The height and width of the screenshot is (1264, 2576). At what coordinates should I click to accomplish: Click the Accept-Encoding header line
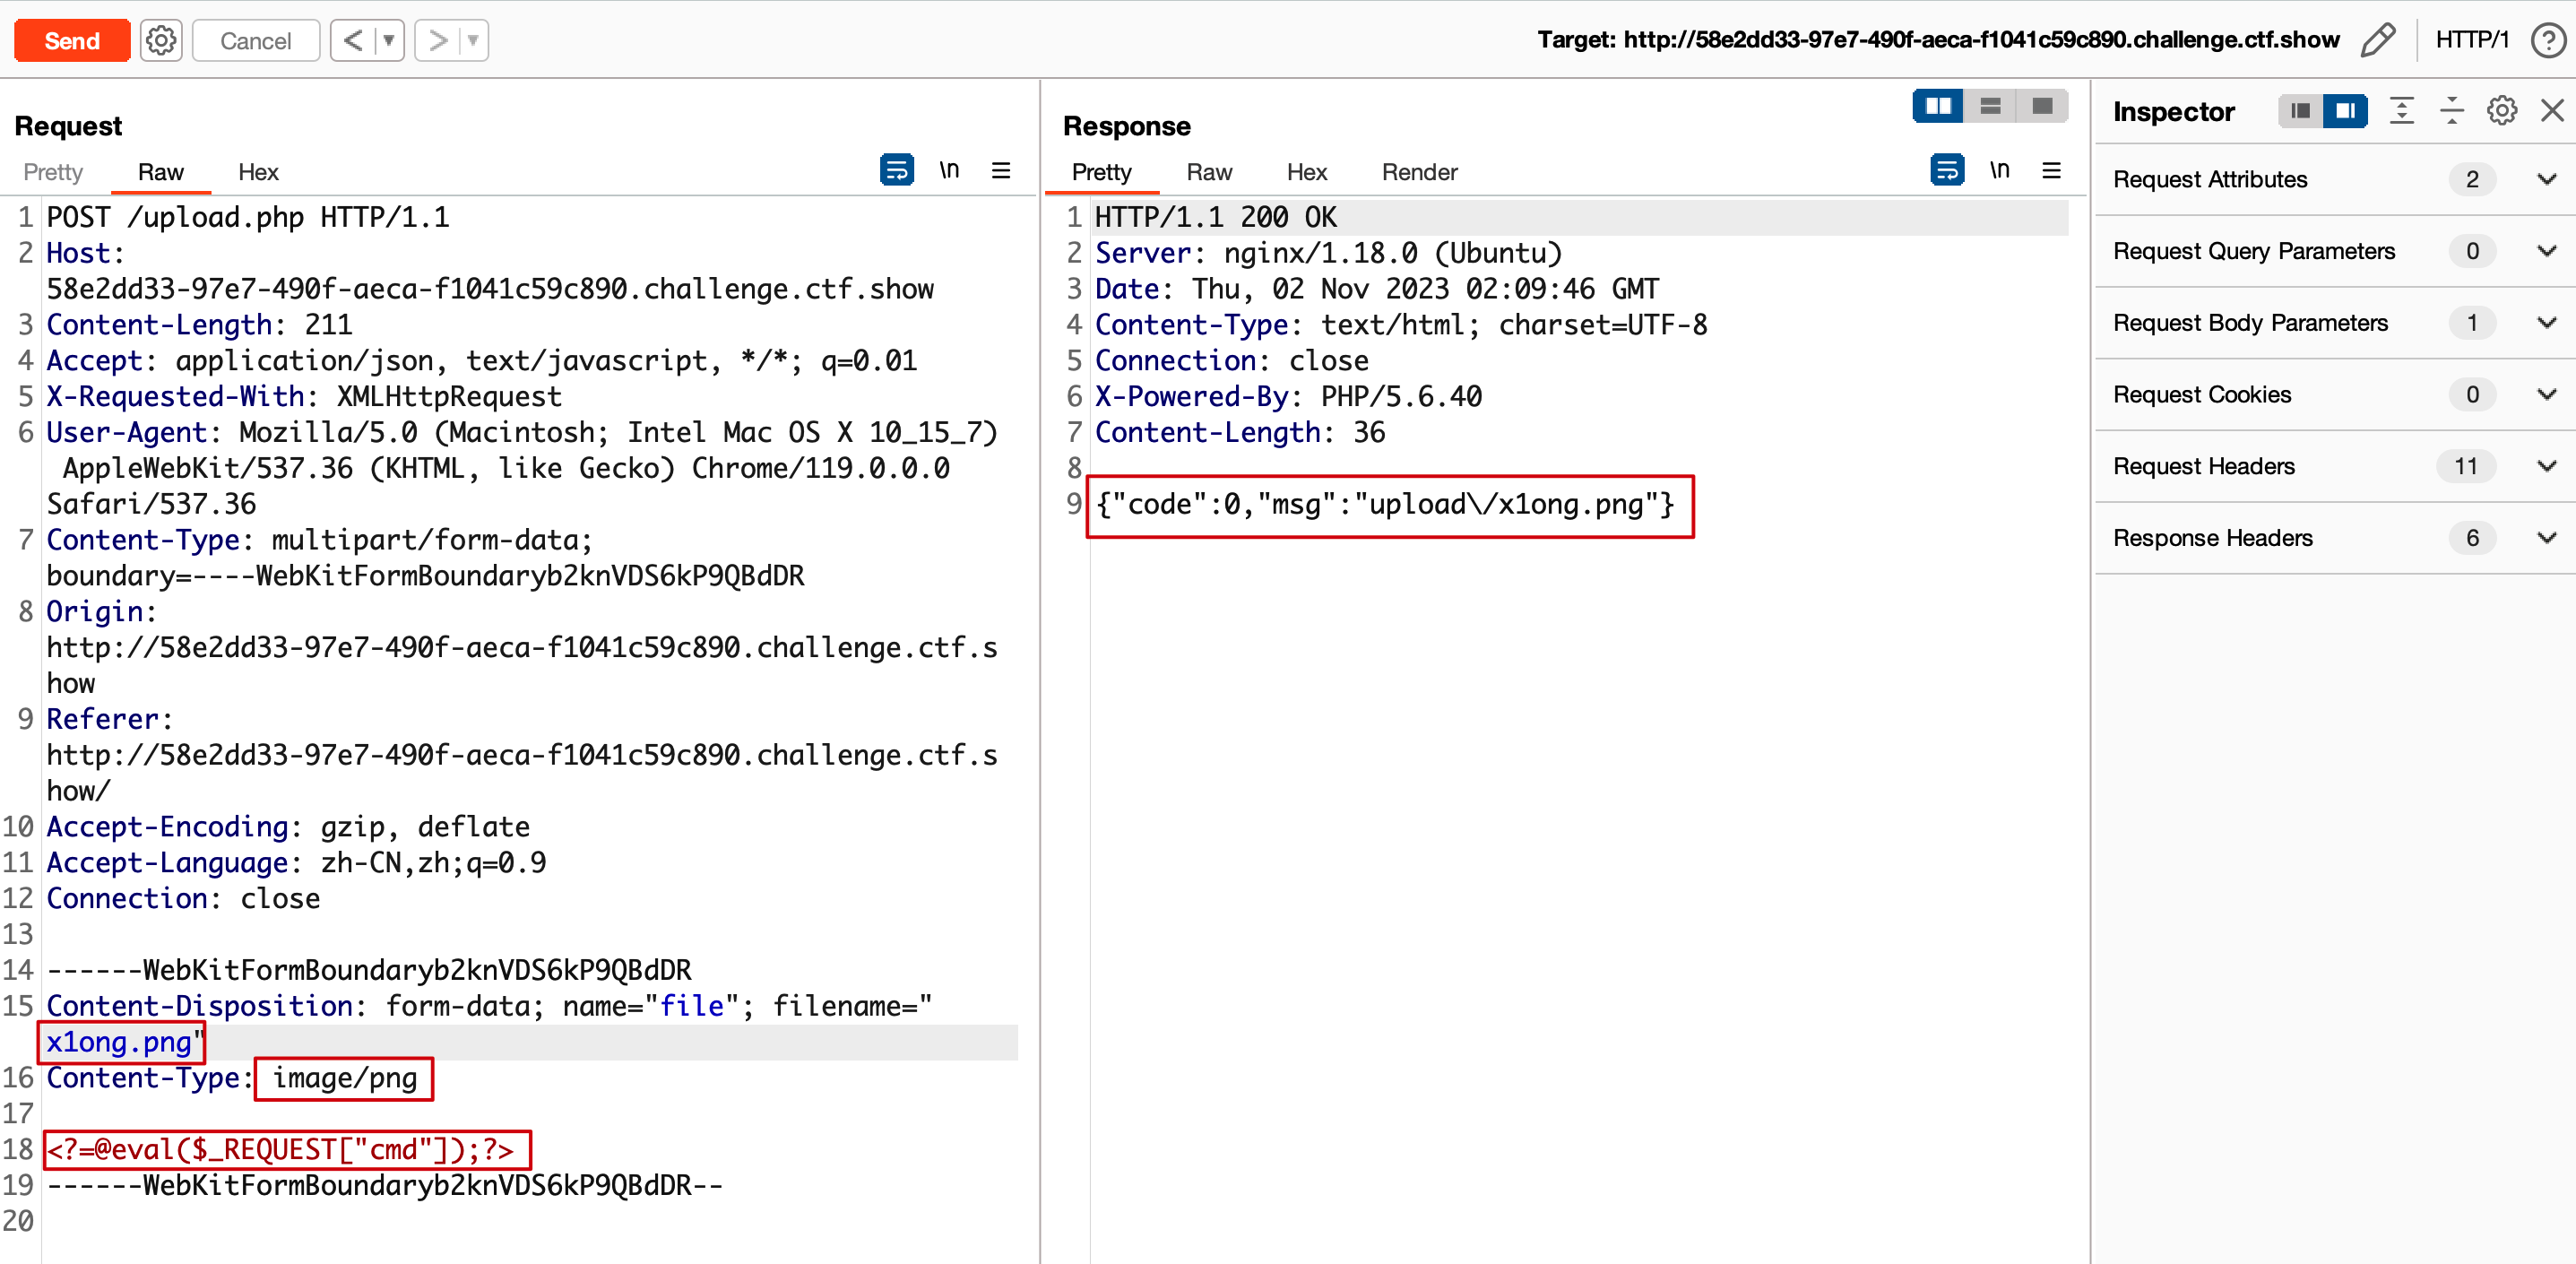pyautogui.click(x=288, y=827)
